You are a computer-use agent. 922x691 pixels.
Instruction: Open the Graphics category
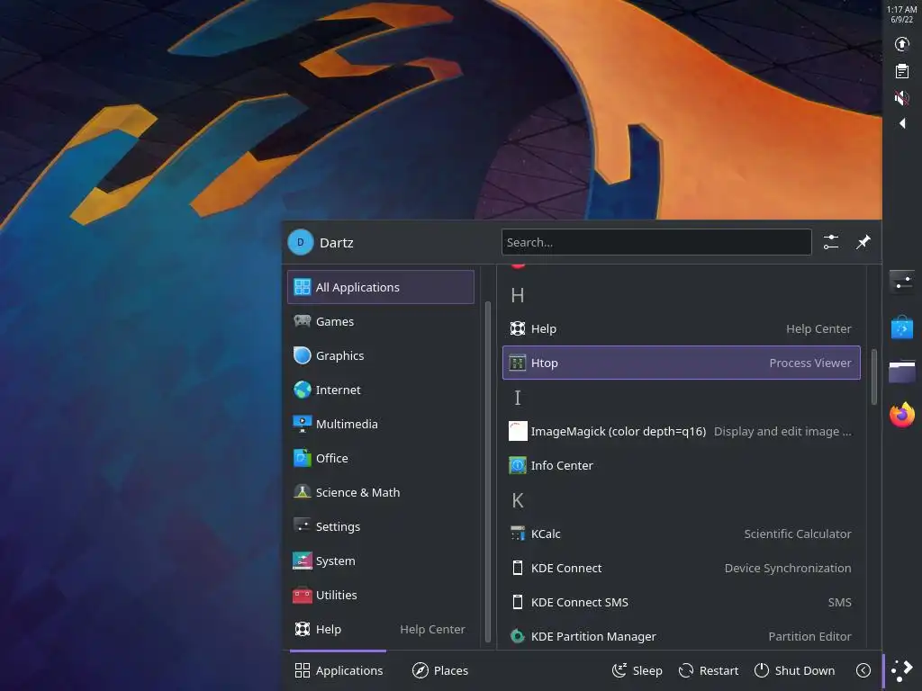tap(381, 355)
